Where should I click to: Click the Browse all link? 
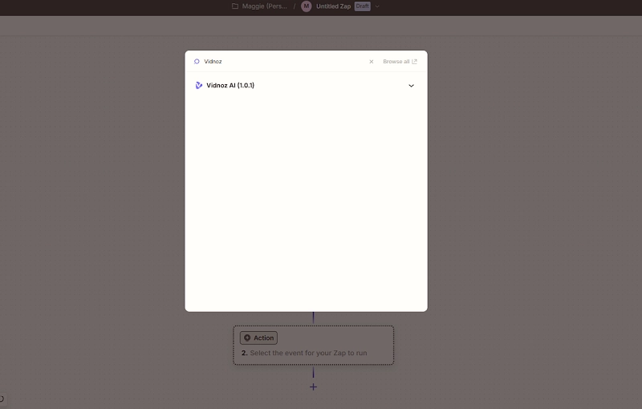[396, 61]
